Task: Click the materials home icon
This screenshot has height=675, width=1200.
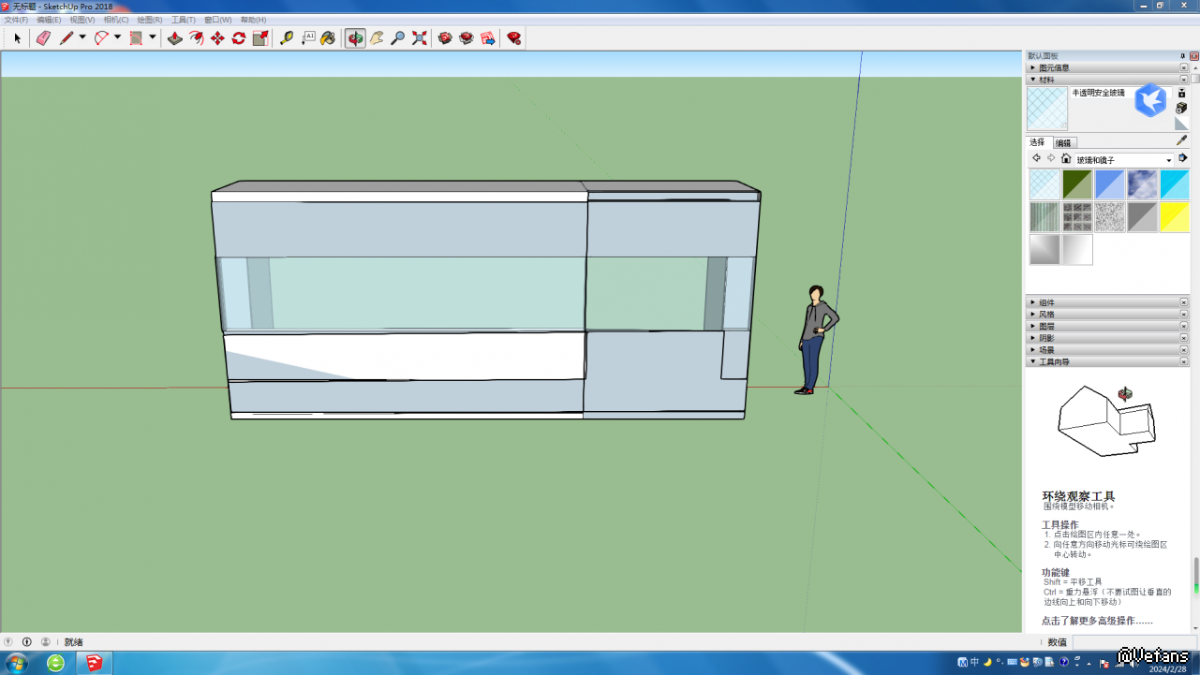Action: pyautogui.click(x=1066, y=159)
